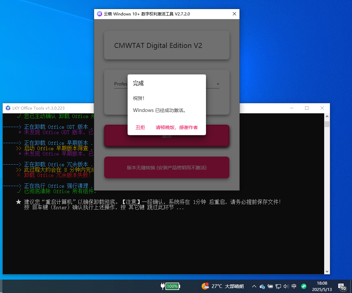
Task: Click the scrollbar thumb in LKY console
Action: tap(327, 124)
